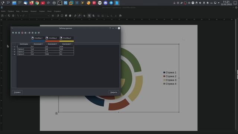Open the Select Chart Element combo box
This screenshot has height=134, width=238.
39,16
